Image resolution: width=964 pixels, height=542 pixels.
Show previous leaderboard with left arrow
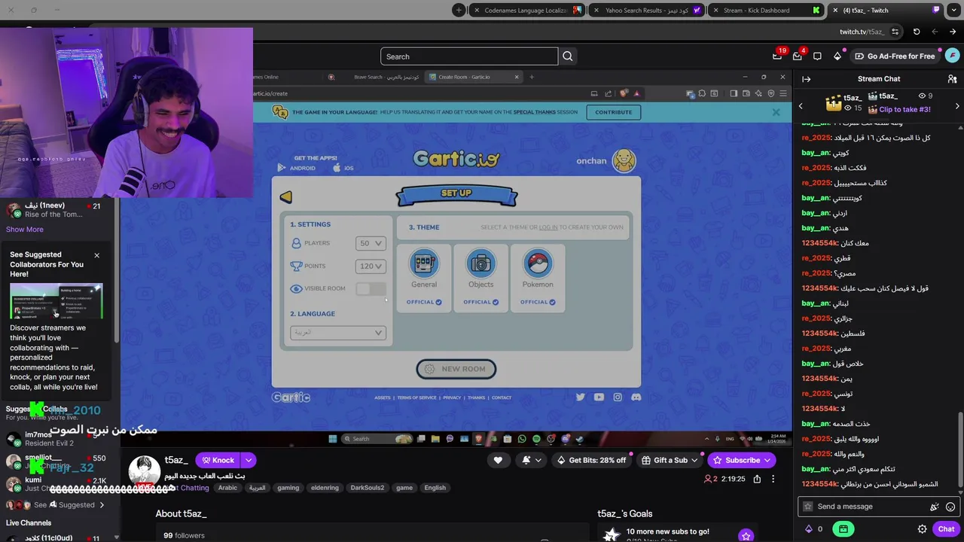[x=801, y=106]
